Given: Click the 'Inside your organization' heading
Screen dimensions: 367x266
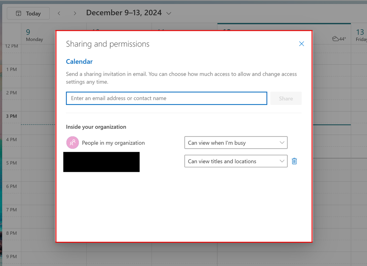Looking at the screenshot, I should coord(96,127).
